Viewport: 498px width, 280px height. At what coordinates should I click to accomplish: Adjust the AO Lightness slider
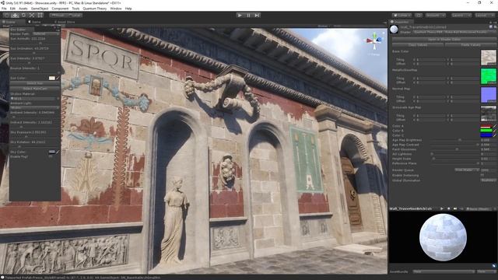(x=454, y=154)
